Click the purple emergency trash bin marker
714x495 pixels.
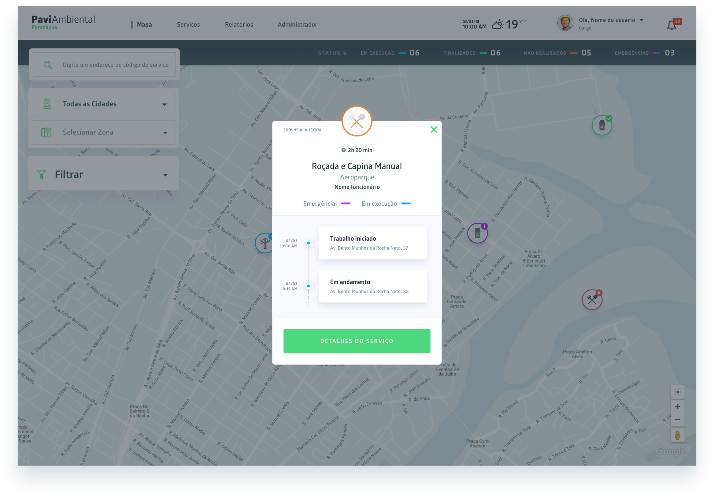click(477, 233)
